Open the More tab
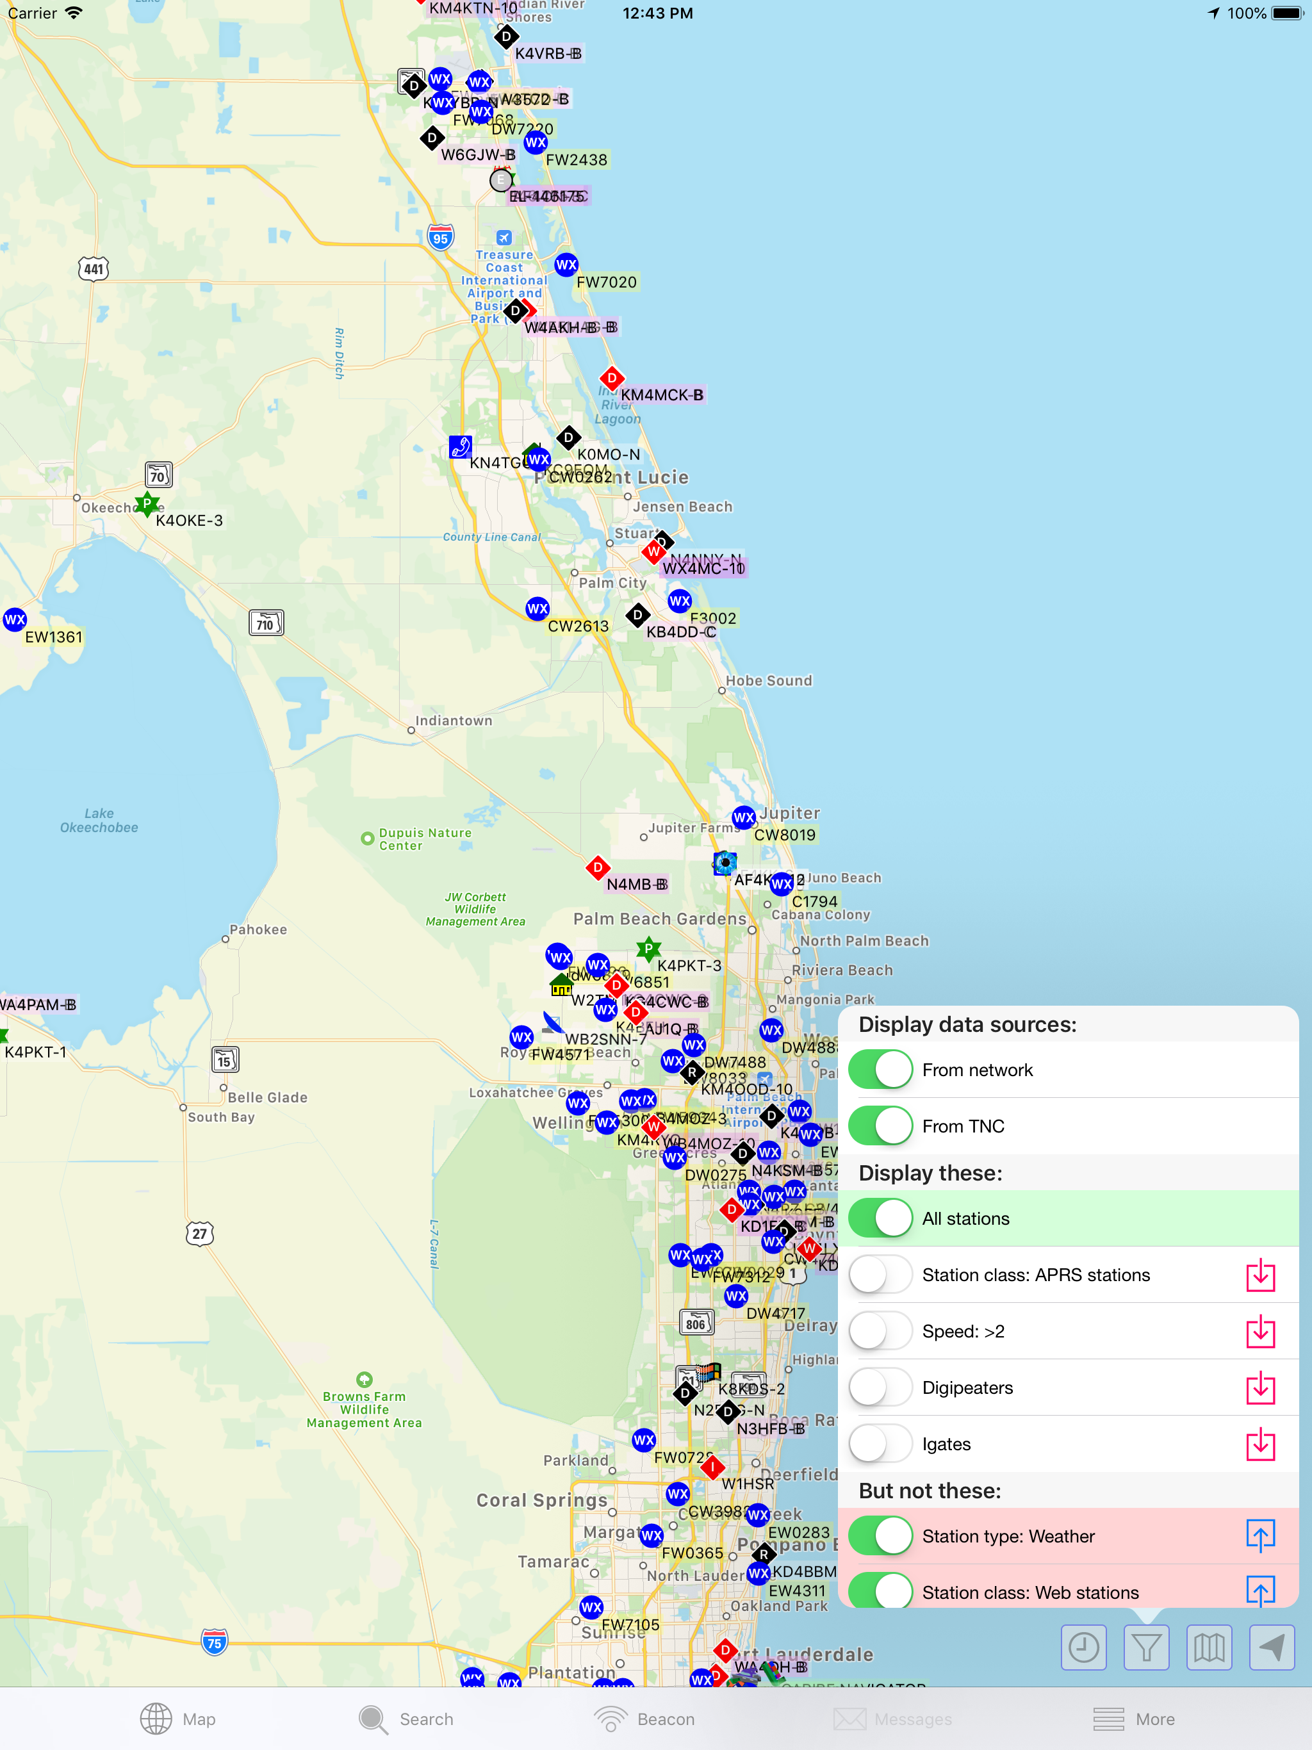 [1133, 1719]
